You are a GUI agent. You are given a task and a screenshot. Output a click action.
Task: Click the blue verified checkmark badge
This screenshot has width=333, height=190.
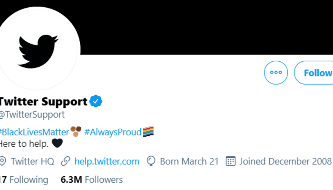click(x=96, y=101)
